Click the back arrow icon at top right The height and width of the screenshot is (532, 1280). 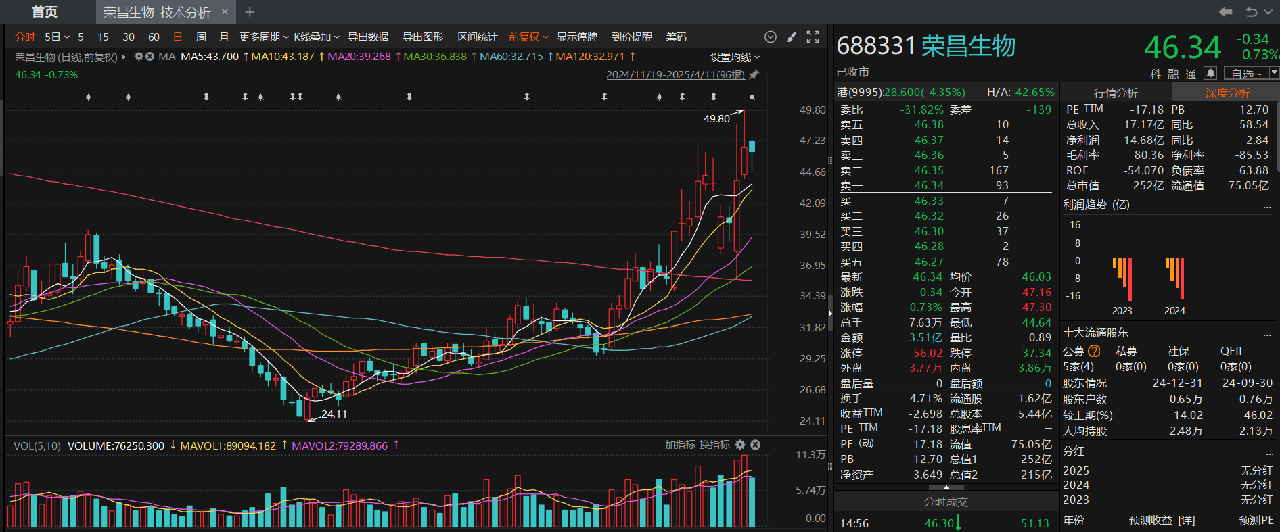1226,11
